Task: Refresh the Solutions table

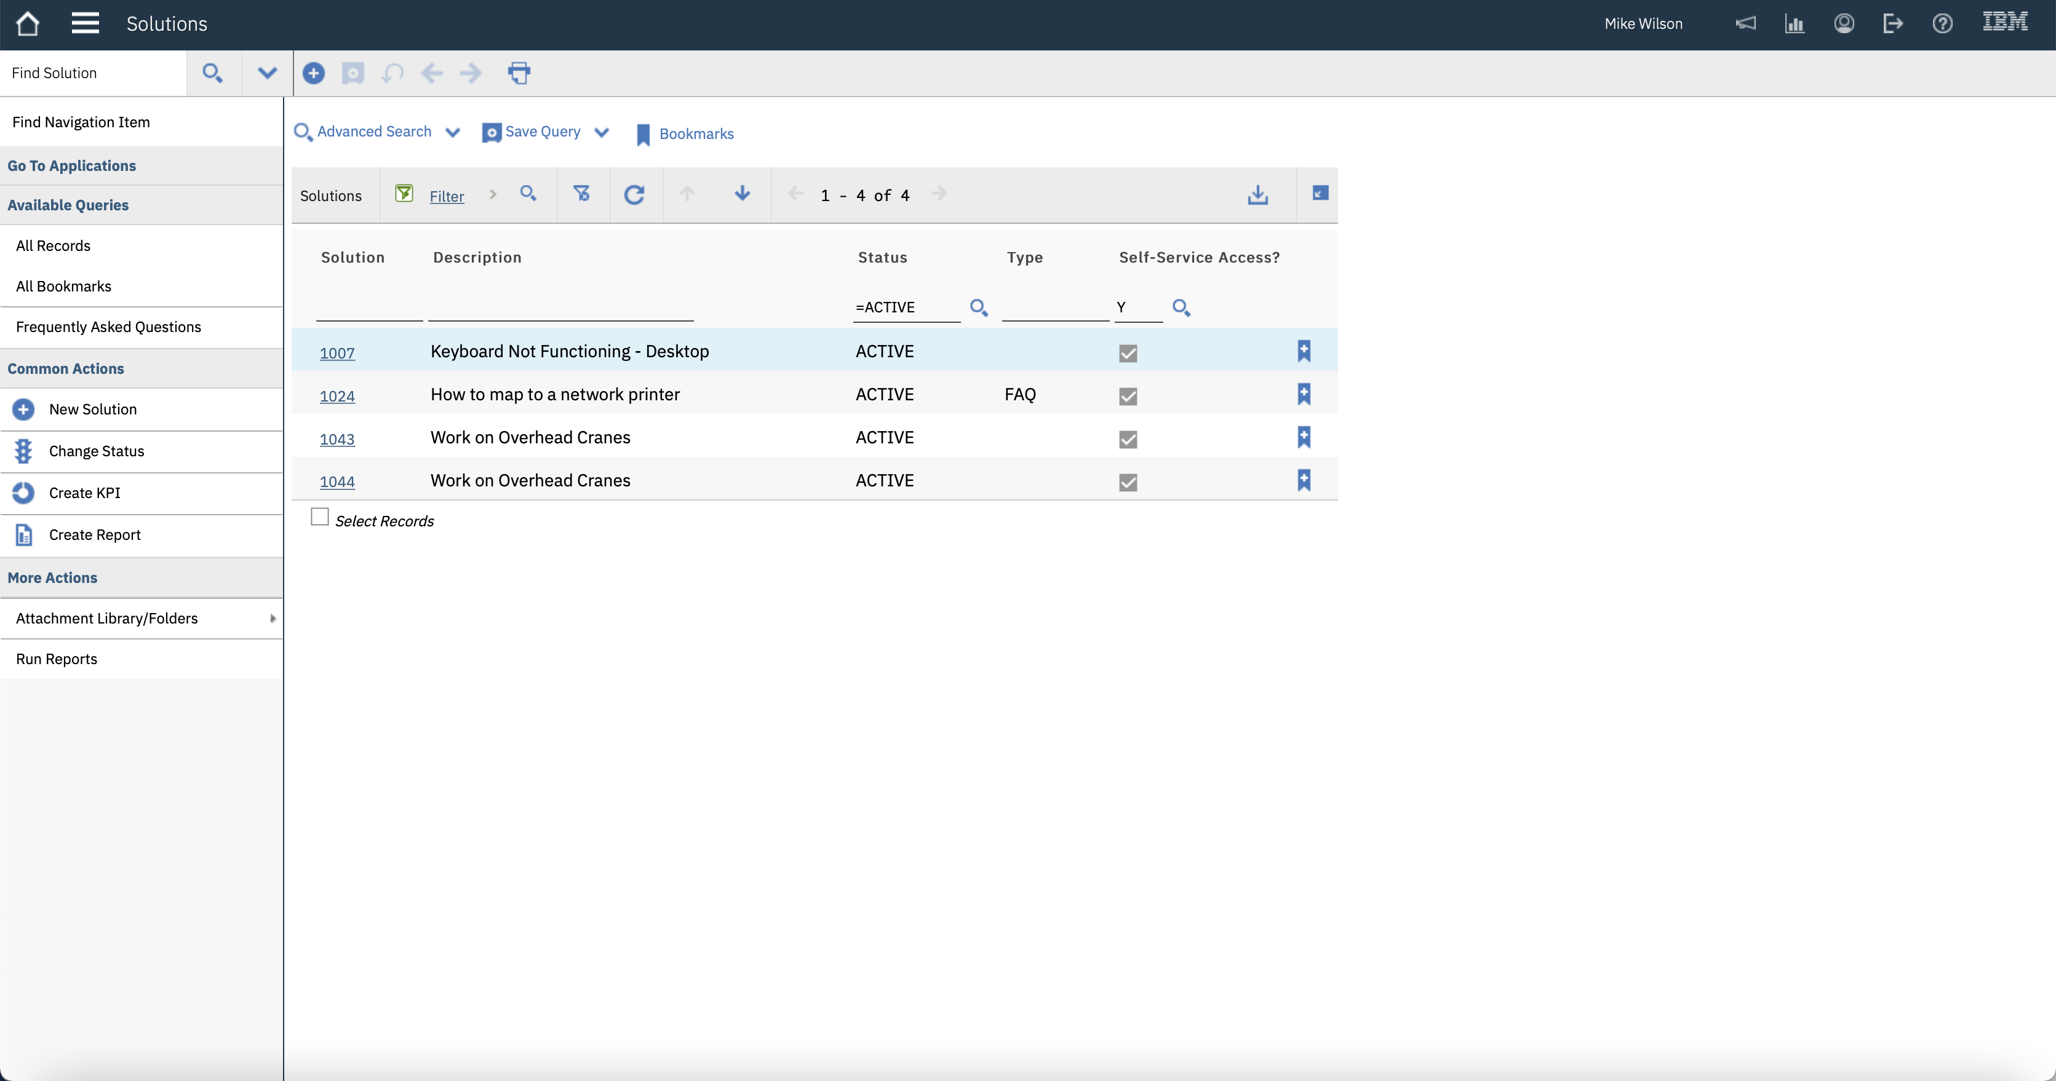Action: (x=634, y=195)
